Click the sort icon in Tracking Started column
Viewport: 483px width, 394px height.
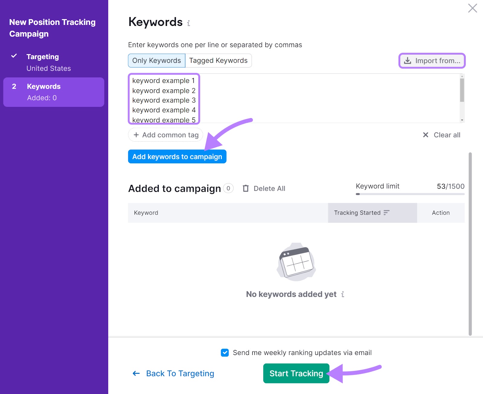point(386,213)
